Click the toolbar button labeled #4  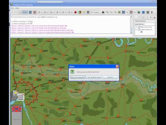click(58, 12)
